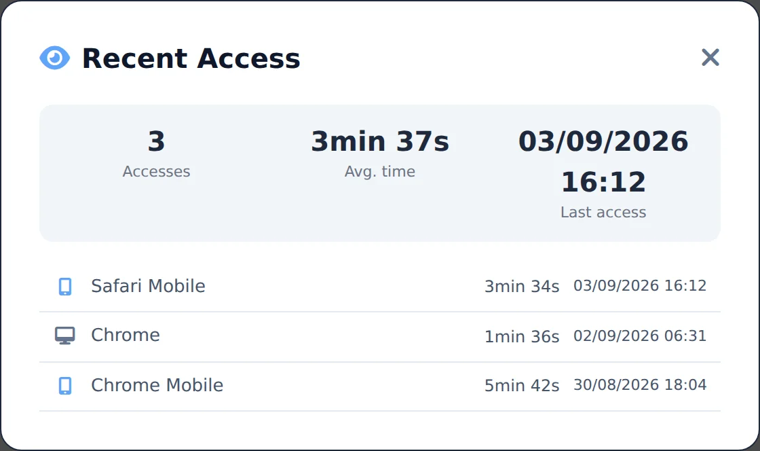Click the 30/08/2026 18:04 timestamp
This screenshot has height=451, width=760.
(x=640, y=384)
